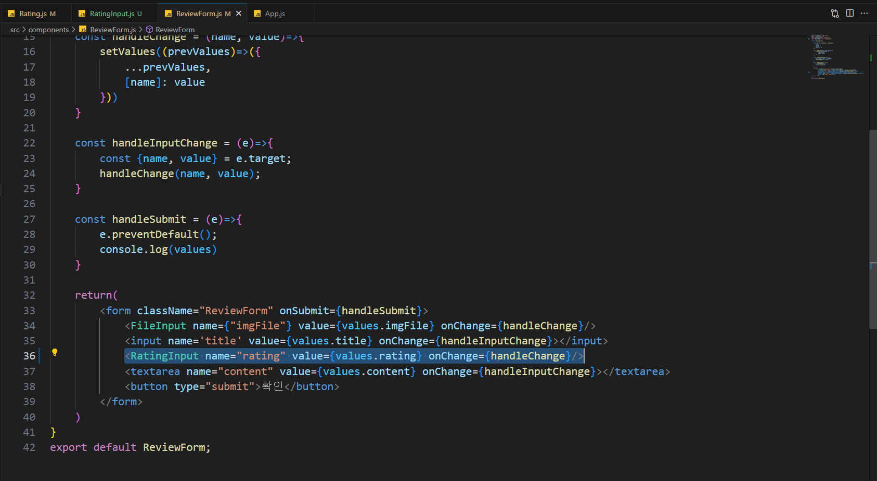Open the ReviewForm.js breadcrumb file
The width and height of the screenshot is (877, 481).
click(x=108, y=30)
